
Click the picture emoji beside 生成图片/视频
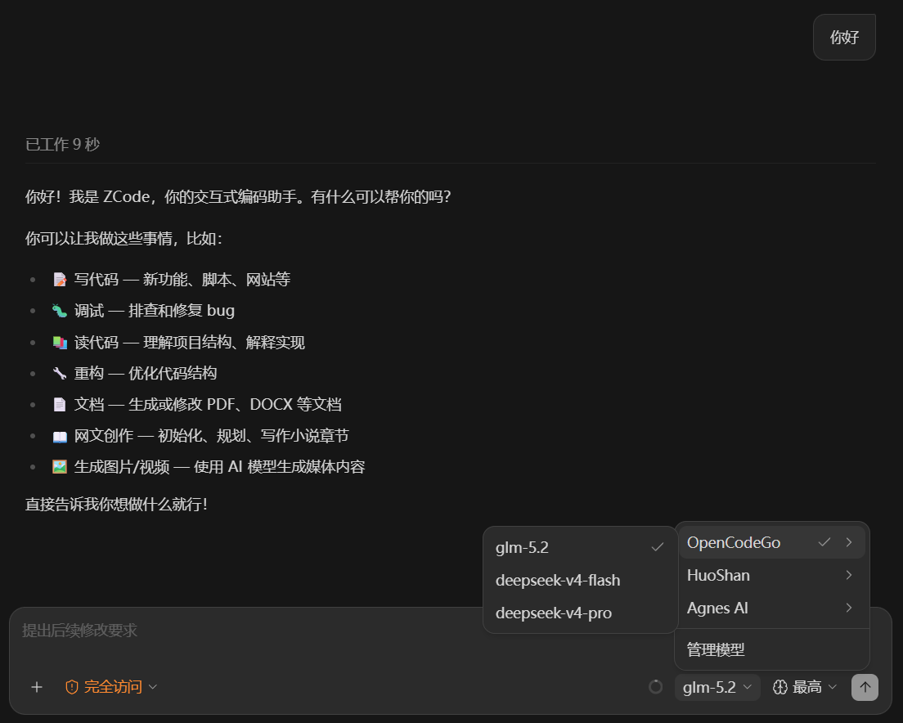[60, 467]
